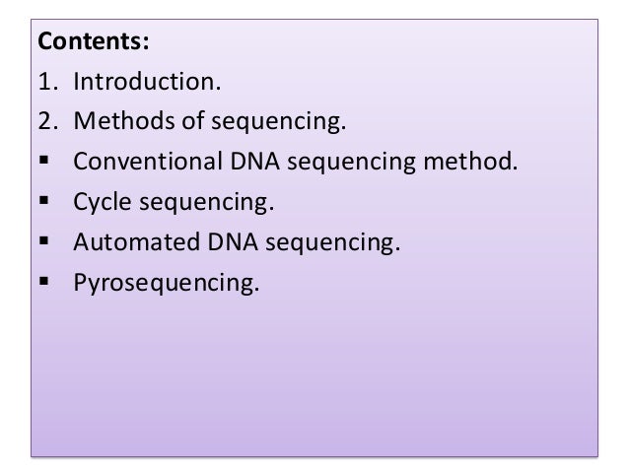Click the word Cycle
Viewport: 629px width, 472px height.
[x=103, y=203]
